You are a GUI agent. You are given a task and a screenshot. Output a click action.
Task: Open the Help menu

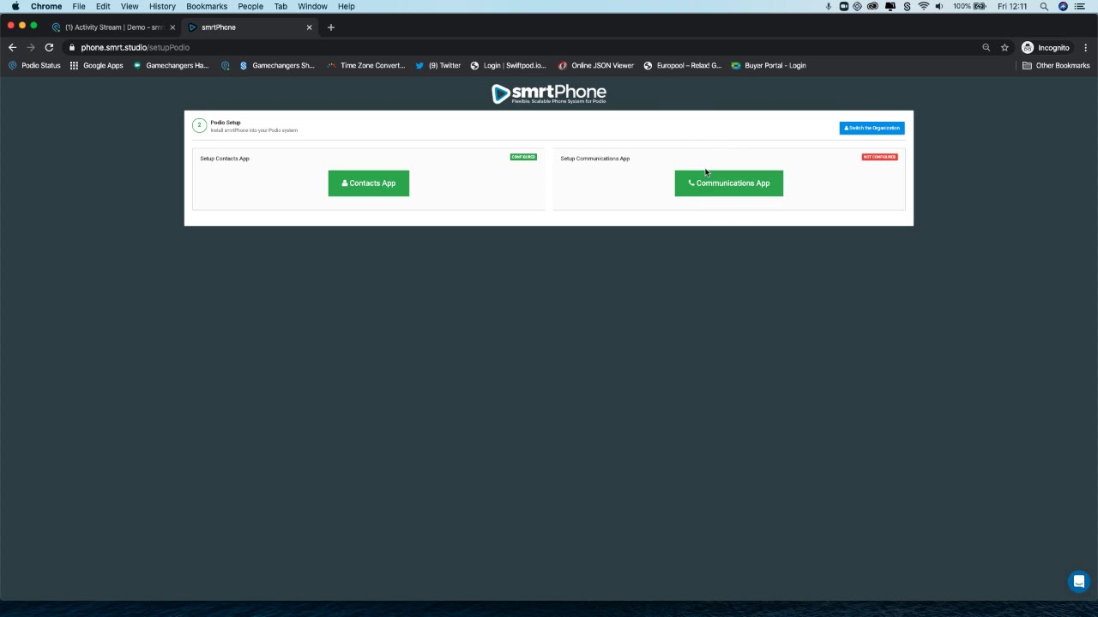click(x=347, y=6)
